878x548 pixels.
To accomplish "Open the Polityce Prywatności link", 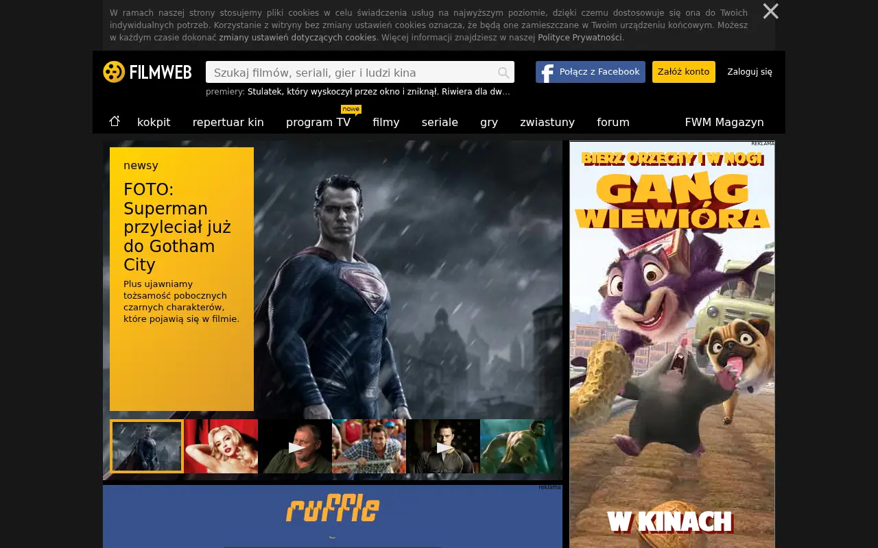I will click(x=580, y=38).
